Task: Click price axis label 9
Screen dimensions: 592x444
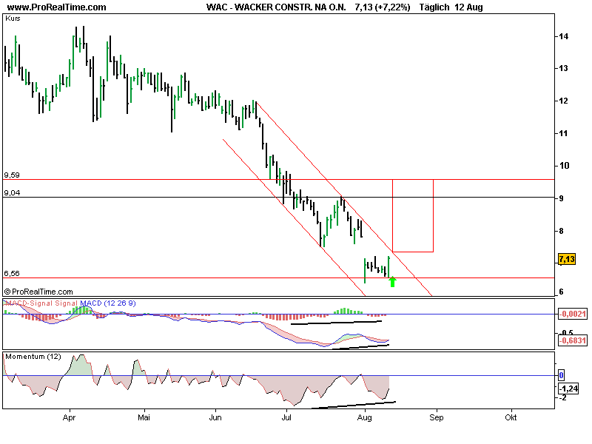Action: tap(562, 198)
